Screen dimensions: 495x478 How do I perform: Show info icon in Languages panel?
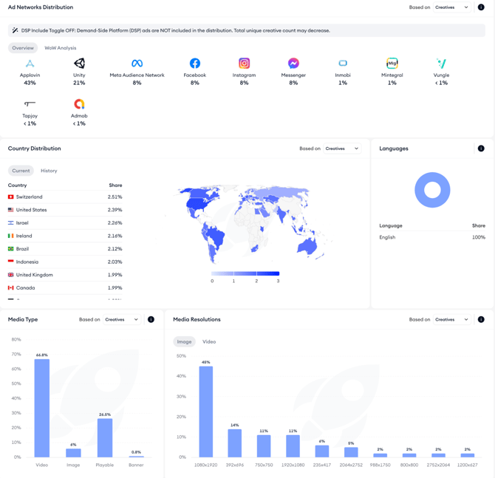pos(481,148)
